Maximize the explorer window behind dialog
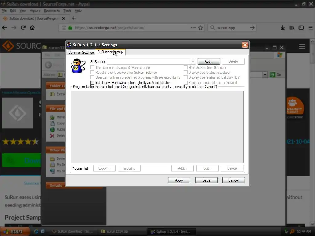The image size is (315, 236). click(274, 48)
